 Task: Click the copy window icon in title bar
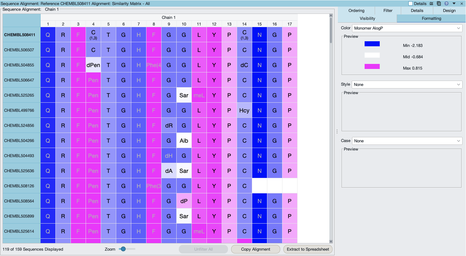pyautogui.click(x=439, y=3)
